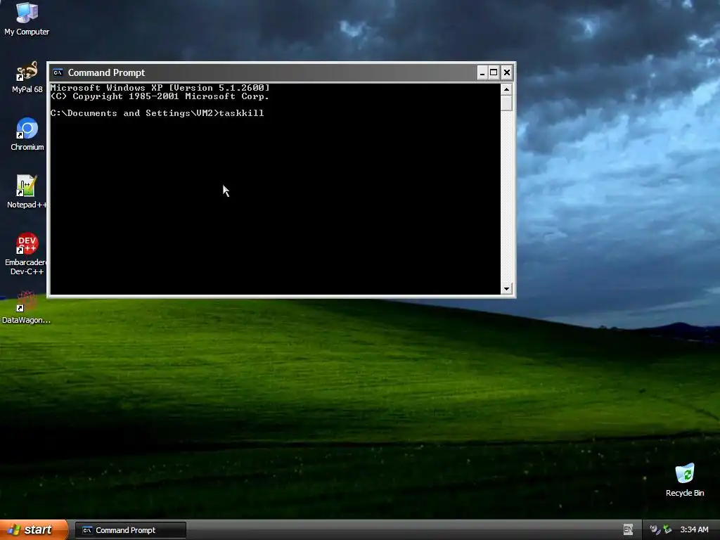The image size is (720, 540).
Task: Close the Command Prompt window
Action: coord(507,72)
